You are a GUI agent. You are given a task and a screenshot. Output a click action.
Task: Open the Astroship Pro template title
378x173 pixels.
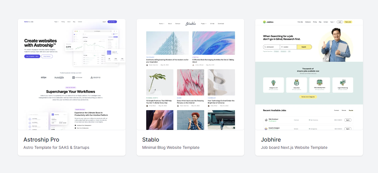pos(41,140)
